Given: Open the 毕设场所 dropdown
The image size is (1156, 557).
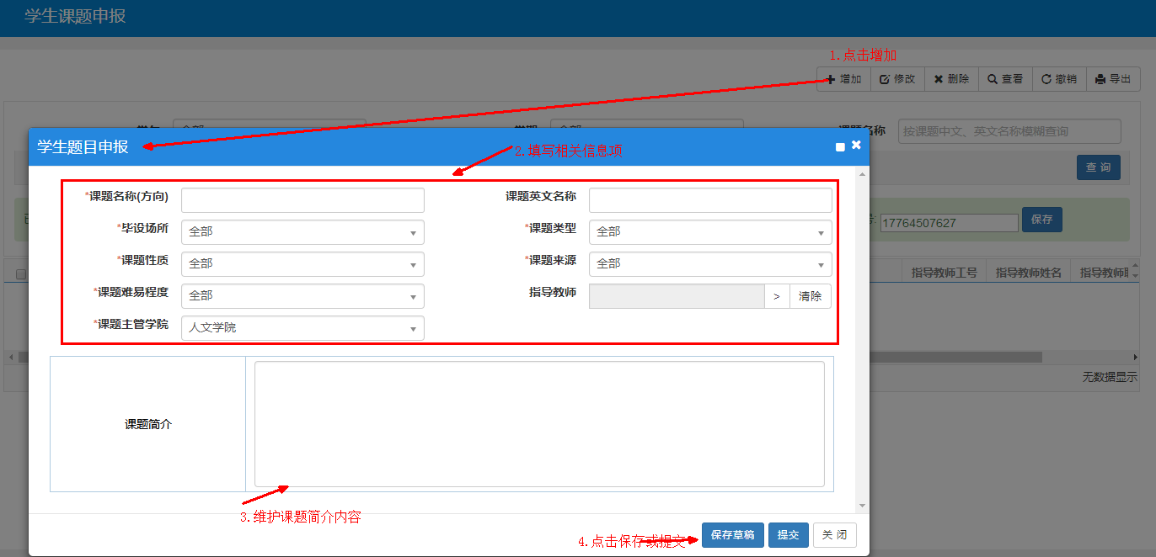Looking at the screenshot, I should [x=302, y=232].
